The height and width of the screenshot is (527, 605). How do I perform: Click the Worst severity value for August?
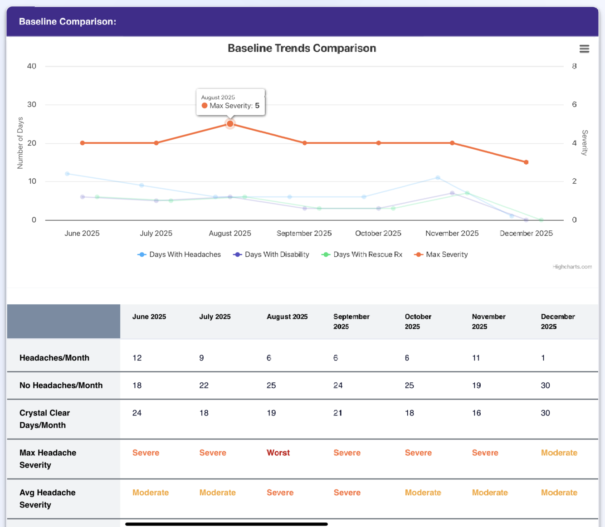click(278, 453)
